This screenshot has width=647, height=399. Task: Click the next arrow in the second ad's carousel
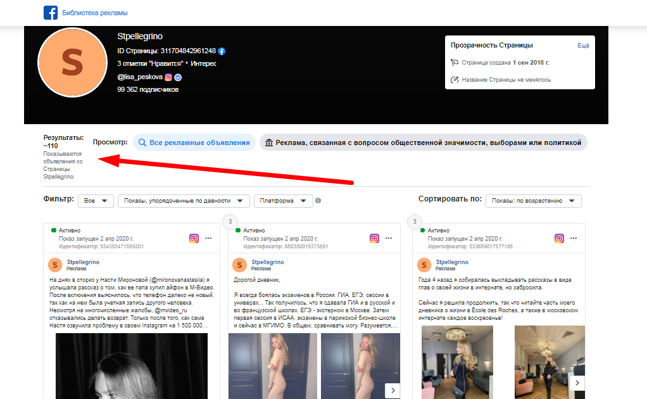pyautogui.click(x=393, y=390)
